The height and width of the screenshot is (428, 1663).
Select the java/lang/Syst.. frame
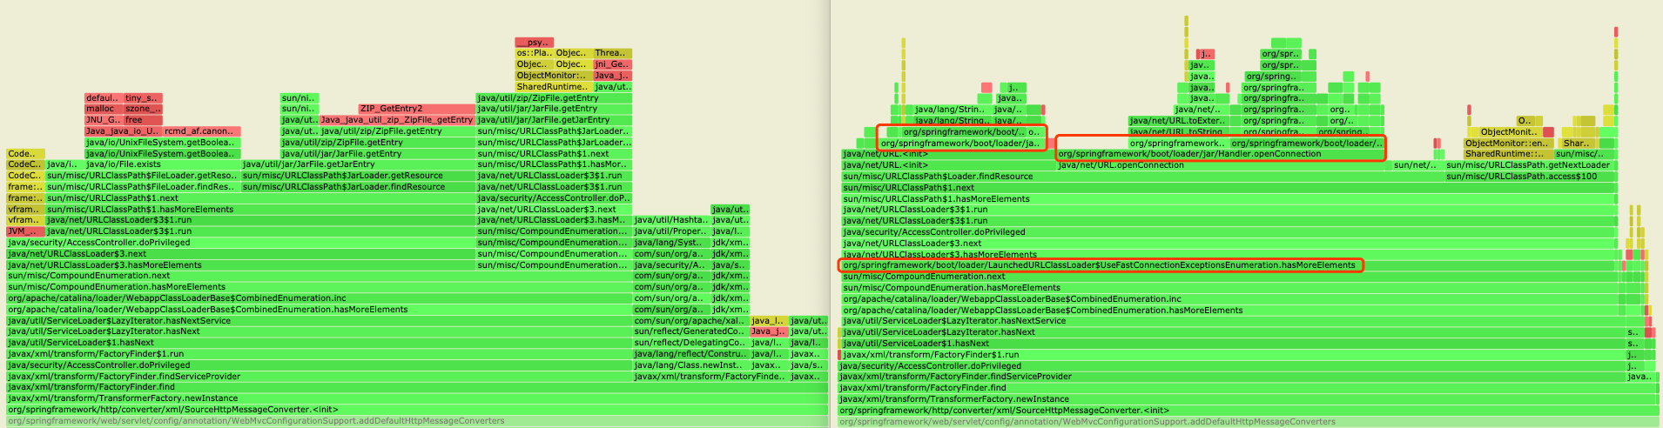pos(671,243)
